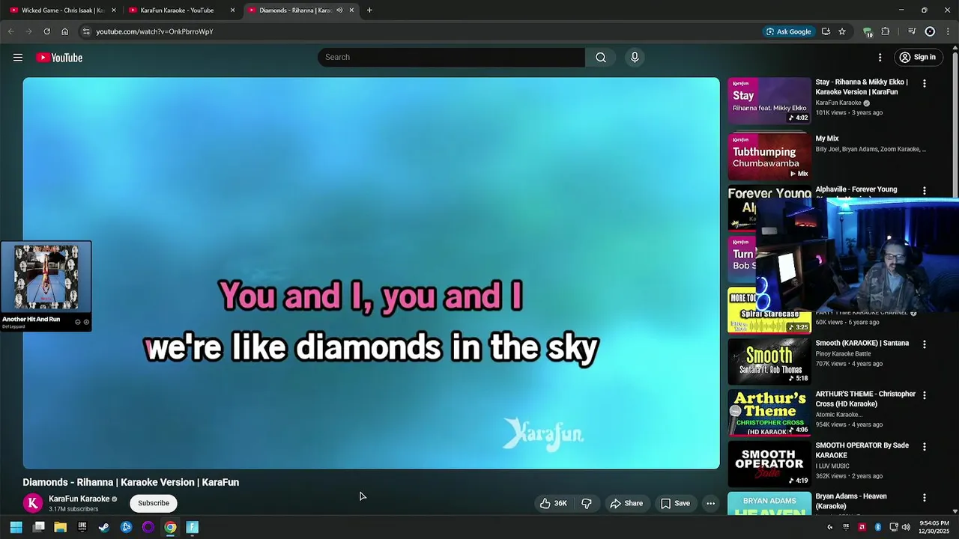Open Windows Start menu
Image resolution: width=959 pixels, height=539 pixels.
(16, 527)
